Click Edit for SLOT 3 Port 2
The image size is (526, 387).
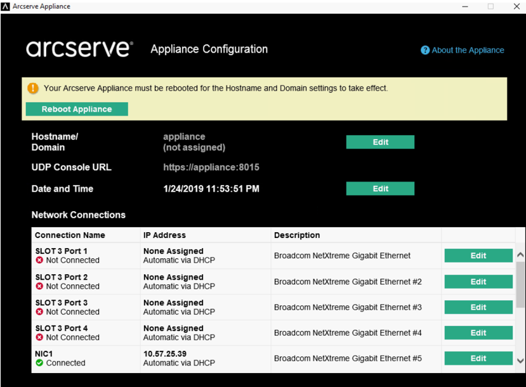pos(478,282)
